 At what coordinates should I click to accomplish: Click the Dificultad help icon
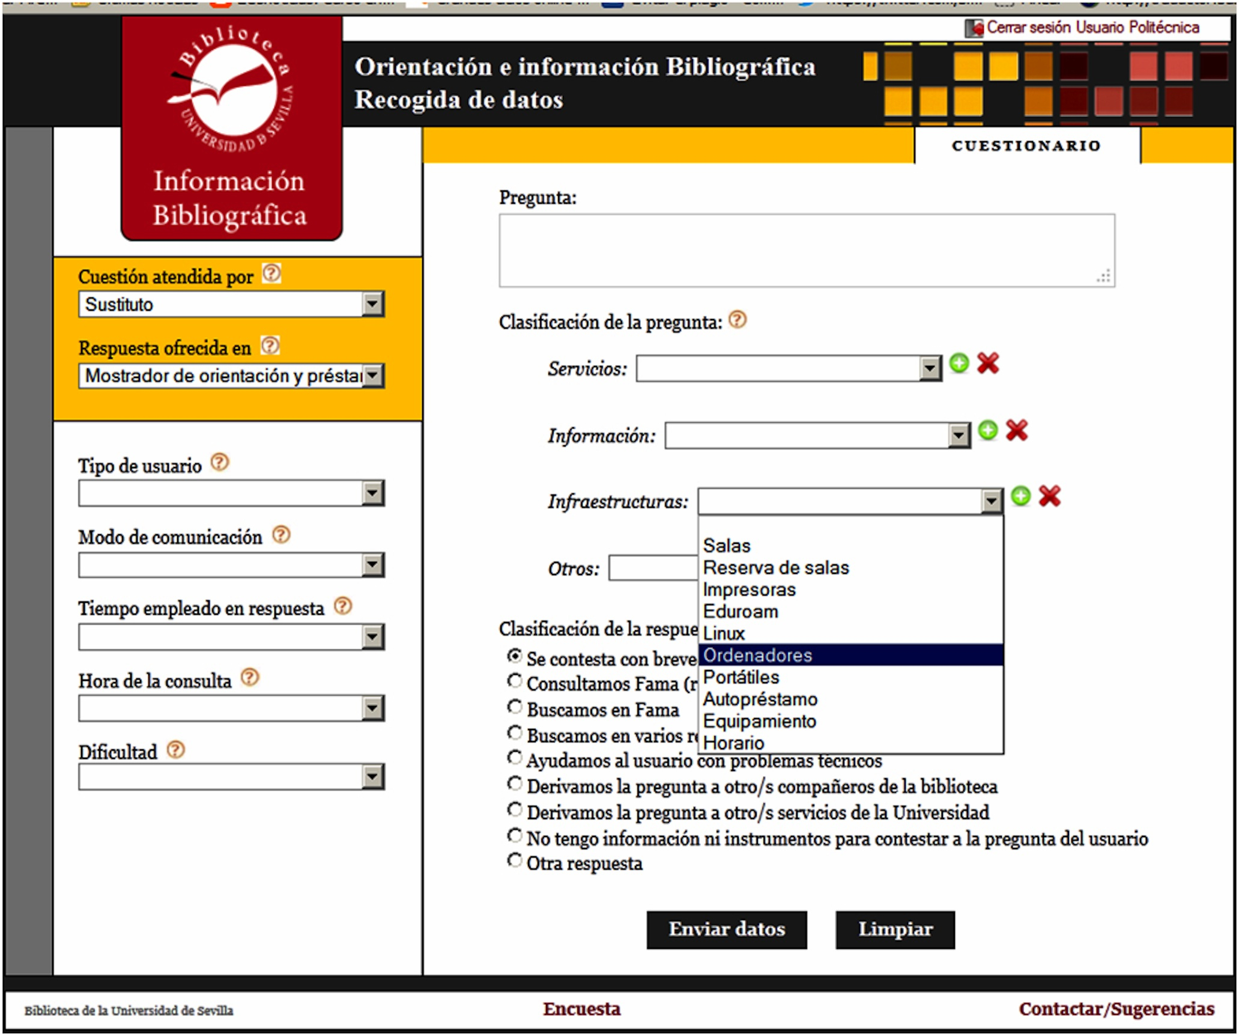point(176,749)
